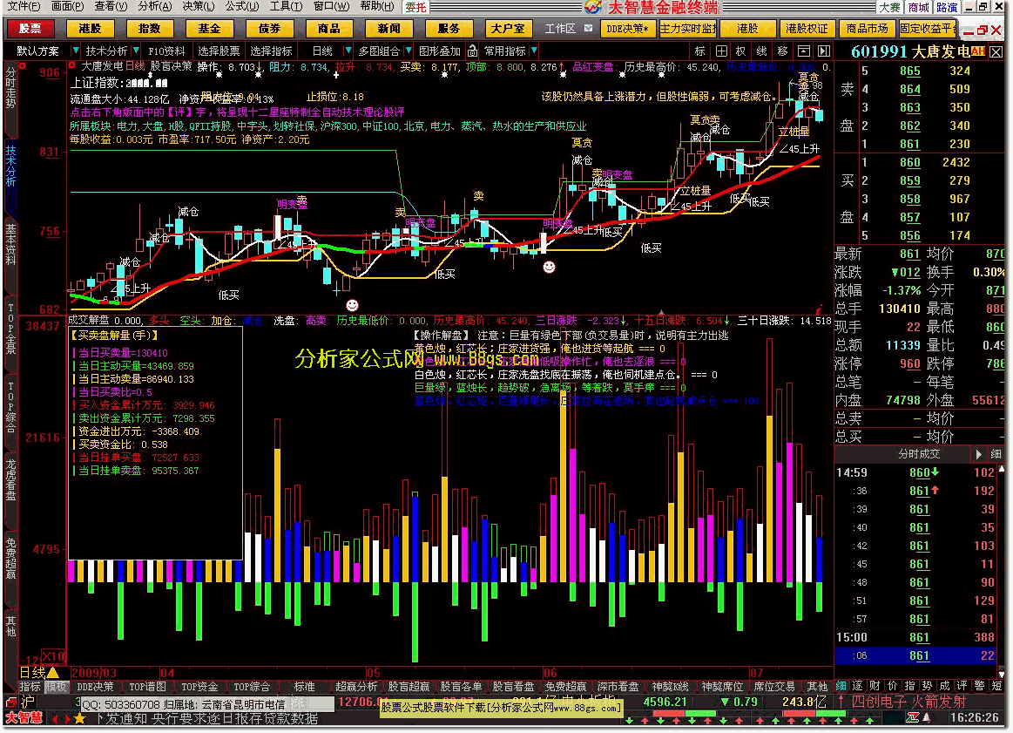1013x733 pixels.
Task: Click the 工作区 label in toolbar
Action: pos(560,29)
